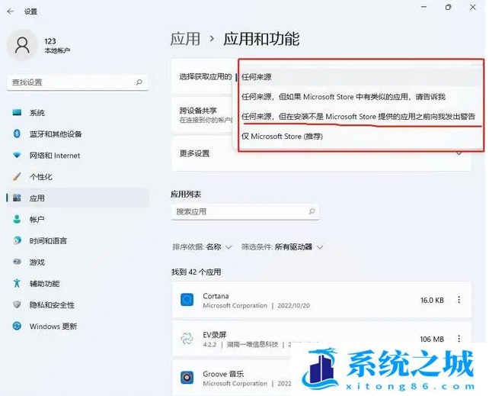Viewport: 489px width, 396px height.
Task: Click the Personalization brush icon
Action: (17, 176)
